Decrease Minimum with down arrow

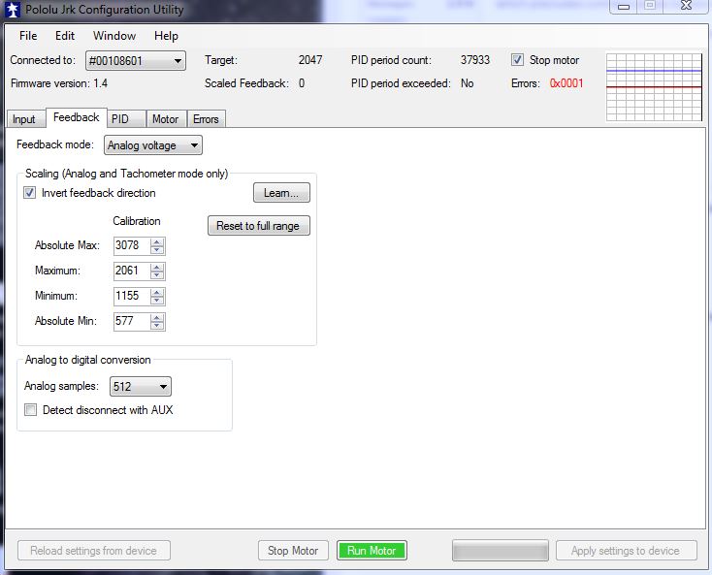(157, 301)
